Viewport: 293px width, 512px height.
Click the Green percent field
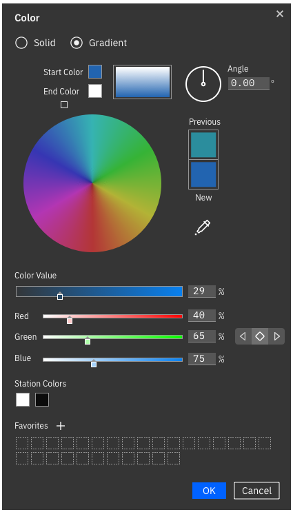point(202,336)
